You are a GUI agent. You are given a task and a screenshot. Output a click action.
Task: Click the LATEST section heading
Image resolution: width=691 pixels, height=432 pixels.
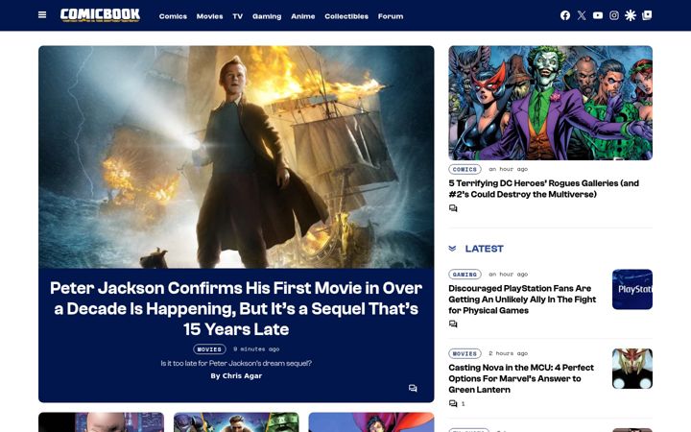click(x=485, y=249)
